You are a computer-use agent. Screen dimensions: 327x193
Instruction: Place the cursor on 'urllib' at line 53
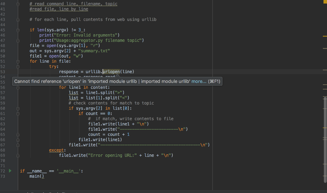tap(93, 72)
